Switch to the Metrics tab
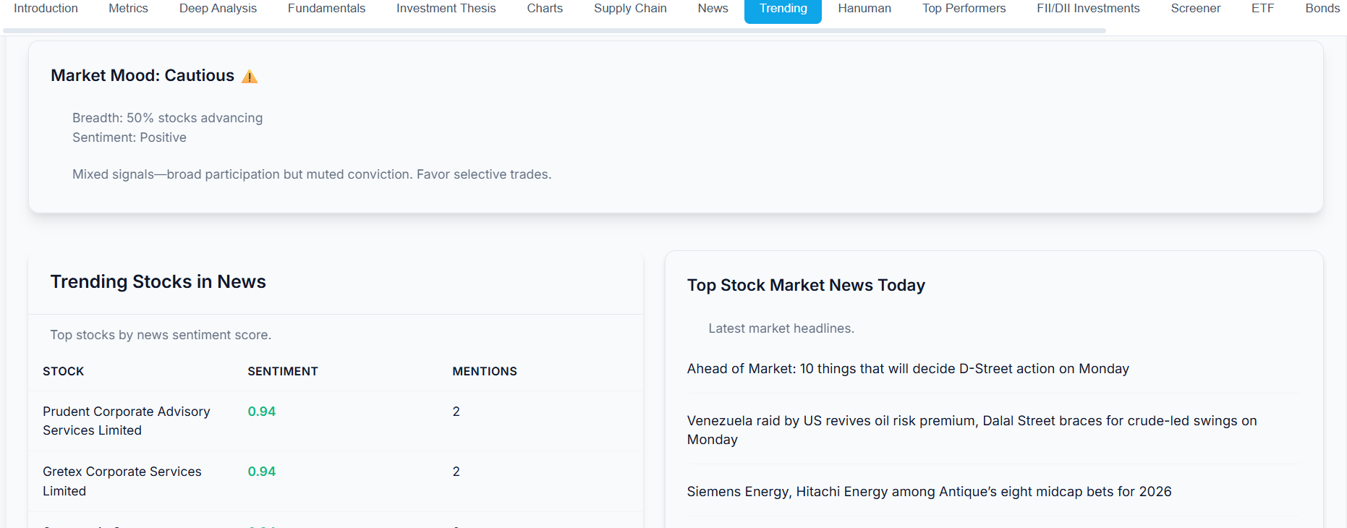This screenshot has width=1347, height=528. (x=128, y=9)
